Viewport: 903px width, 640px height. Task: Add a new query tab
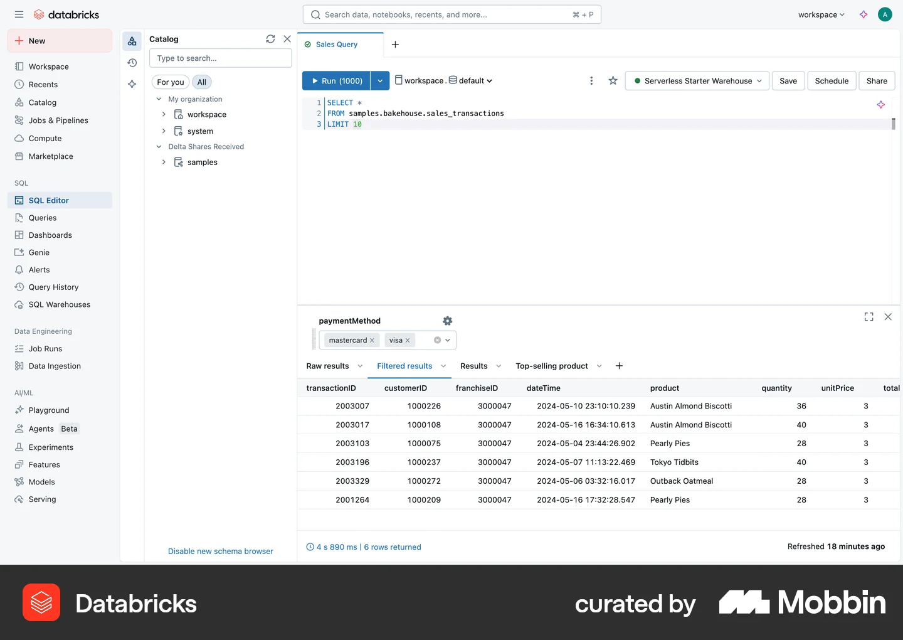point(395,45)
